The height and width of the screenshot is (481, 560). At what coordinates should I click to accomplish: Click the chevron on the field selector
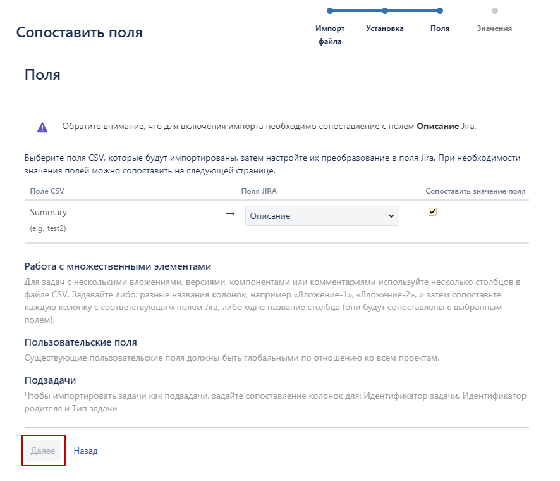[392, 215]
